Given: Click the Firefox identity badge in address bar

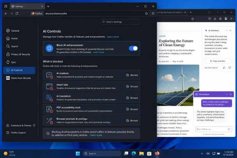Looking at the screenshot, I should tap(37, 14).
